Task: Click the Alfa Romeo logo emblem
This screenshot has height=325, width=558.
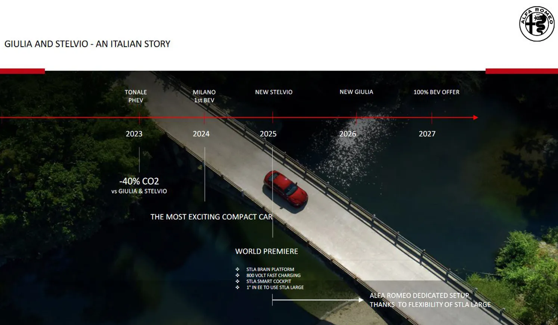Action: tap(536, 24)
